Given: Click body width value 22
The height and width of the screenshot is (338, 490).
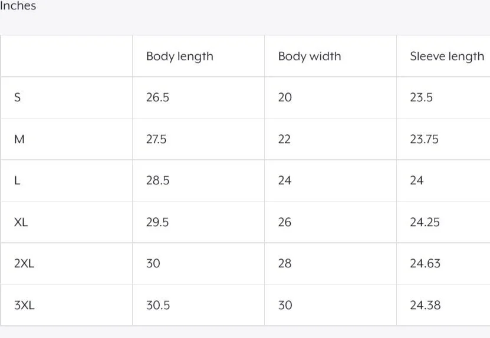Looking at the screenshot, I should click(284, 140).
